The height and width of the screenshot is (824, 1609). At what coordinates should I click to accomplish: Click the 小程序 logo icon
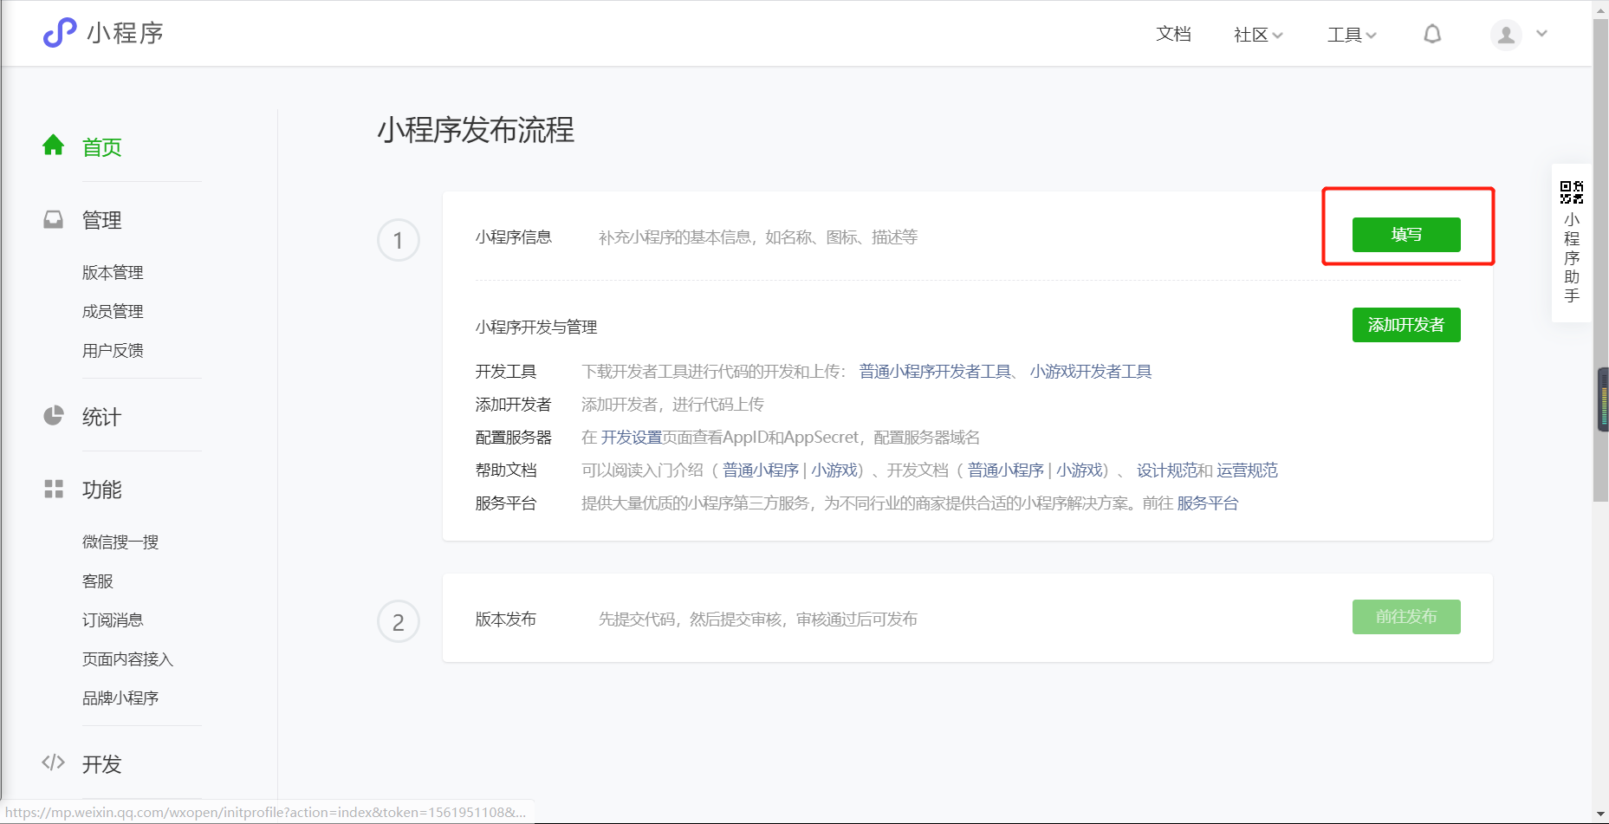tap(60, 33)
